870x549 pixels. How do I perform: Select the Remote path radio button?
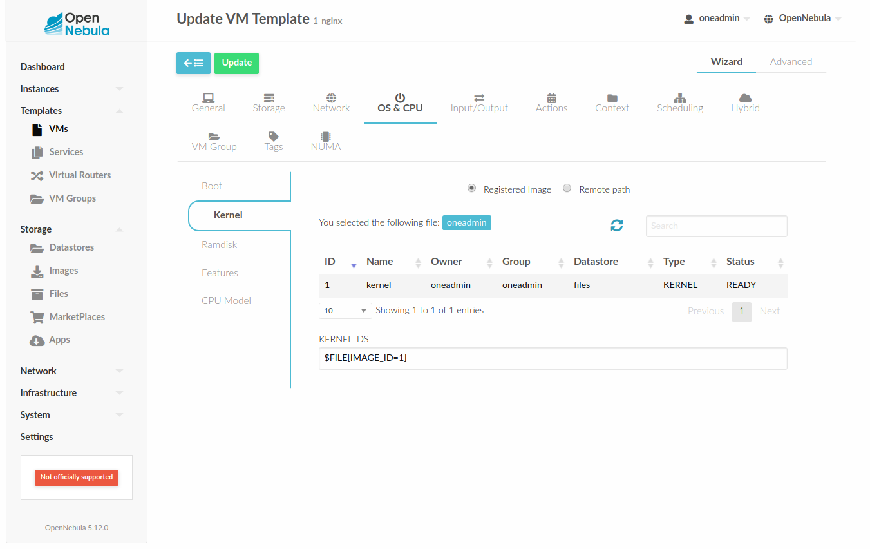(567, 188)
